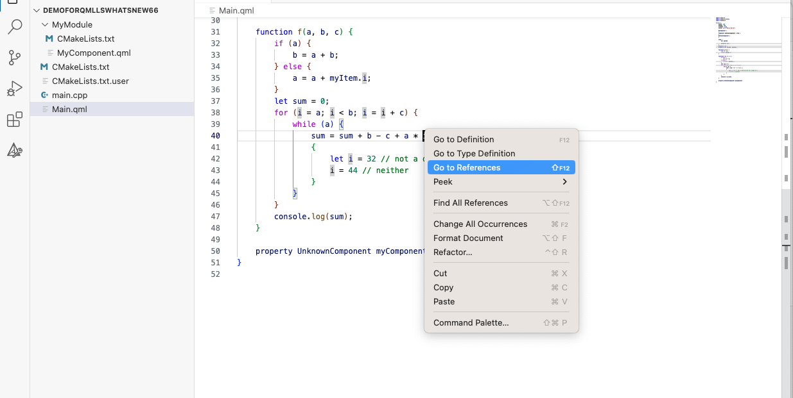Click Find All References
The image size is (793, 398).
470,203
